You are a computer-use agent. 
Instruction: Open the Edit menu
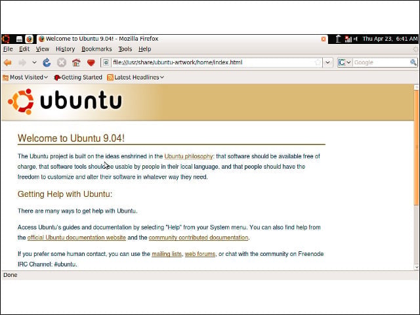point(24,49)
